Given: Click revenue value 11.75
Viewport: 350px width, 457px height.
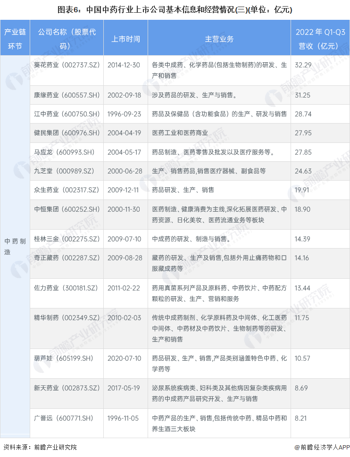Looking at the screenshot, I should pyautogui.click(x=301, y=318).
